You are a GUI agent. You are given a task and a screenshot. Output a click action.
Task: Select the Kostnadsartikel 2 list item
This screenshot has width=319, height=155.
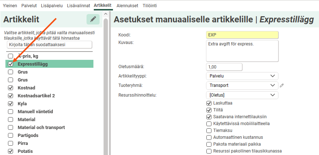pos(36,96)
